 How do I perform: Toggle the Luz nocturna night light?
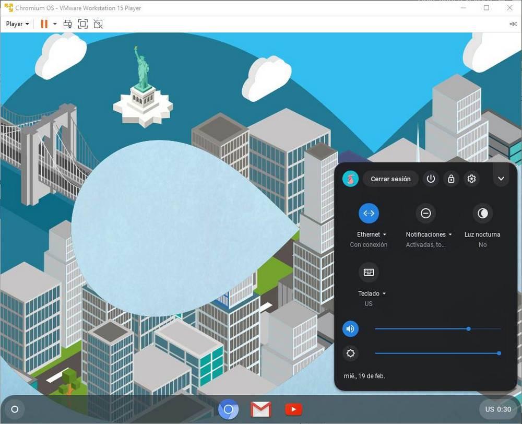pos(482,213)
